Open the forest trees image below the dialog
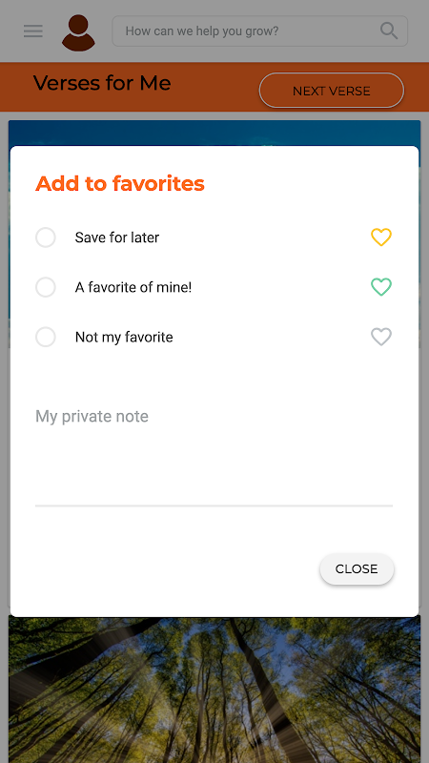The image size is (429, 763). (x=214, y=690)
